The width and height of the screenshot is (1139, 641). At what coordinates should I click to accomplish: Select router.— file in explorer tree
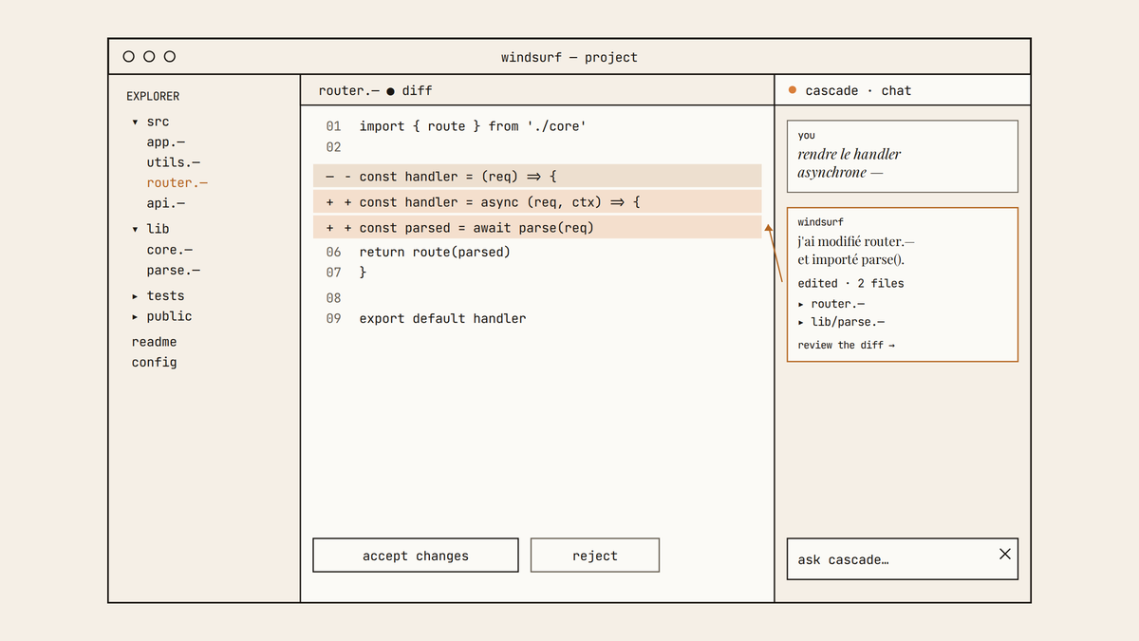click(x=177, y=183)
